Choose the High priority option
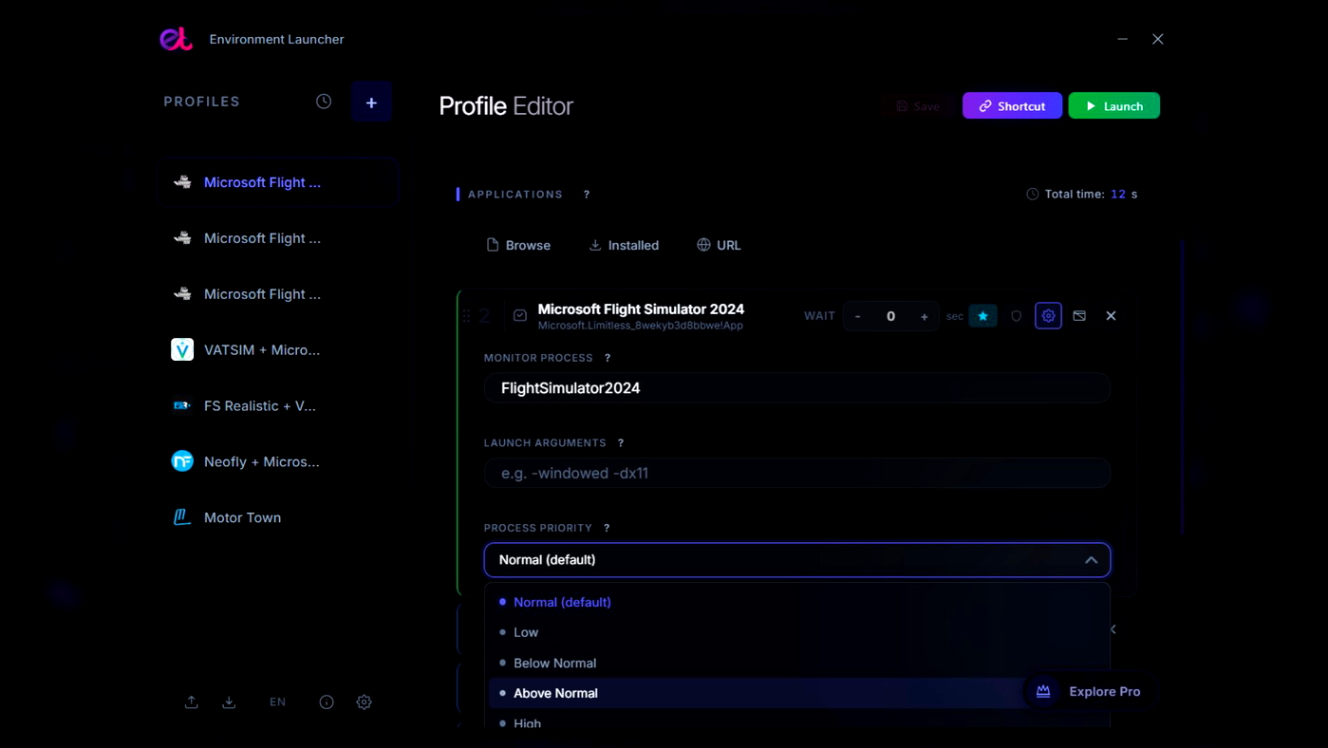 (797, 722)
